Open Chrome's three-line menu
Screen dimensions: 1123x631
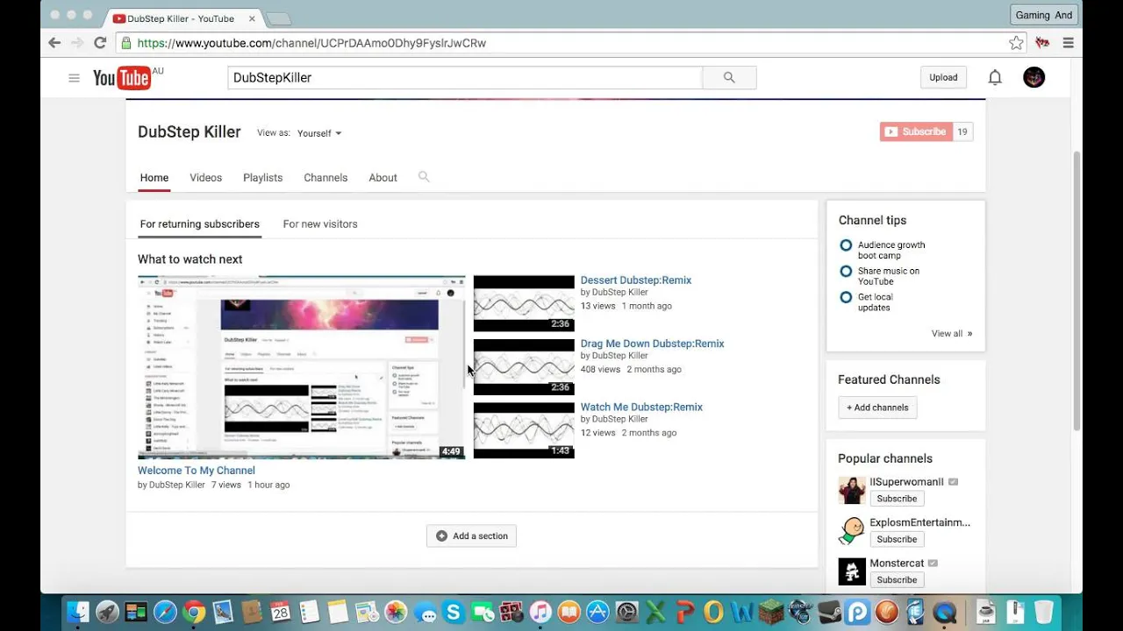[1068, 43]
